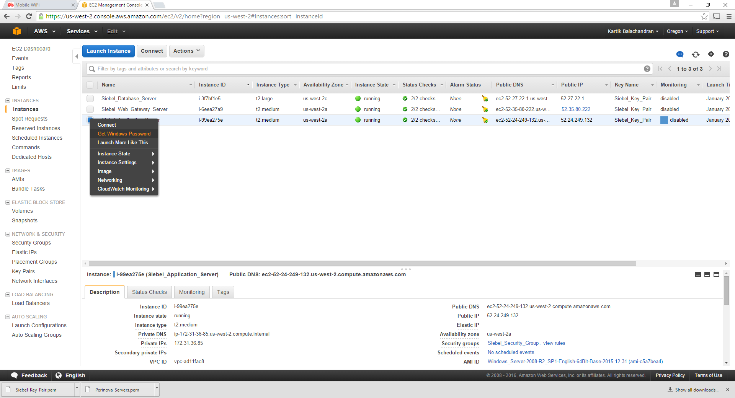Choose Get Windows Password in context menu
735x398 pixels.
tap(124, 134)
